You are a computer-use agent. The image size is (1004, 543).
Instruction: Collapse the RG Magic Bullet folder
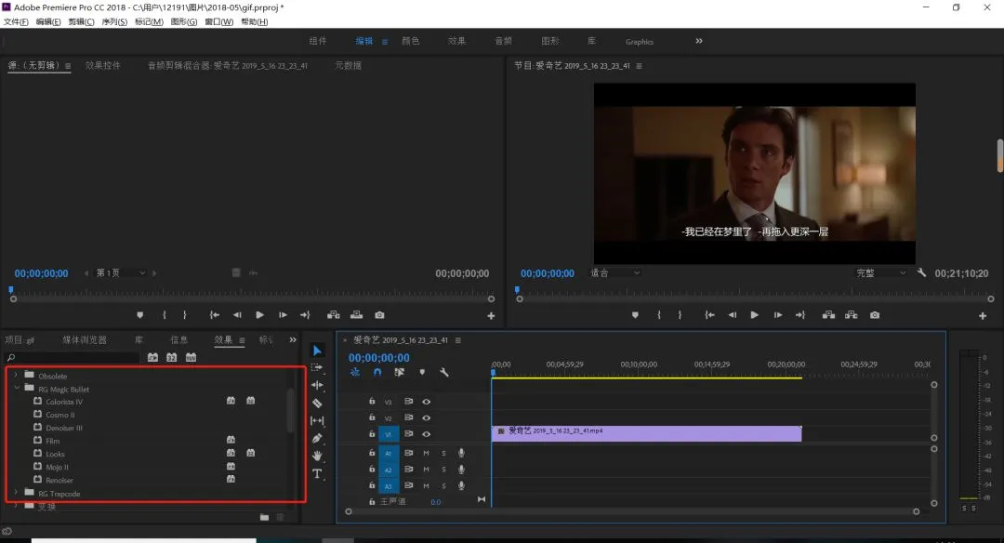point(16,389)
